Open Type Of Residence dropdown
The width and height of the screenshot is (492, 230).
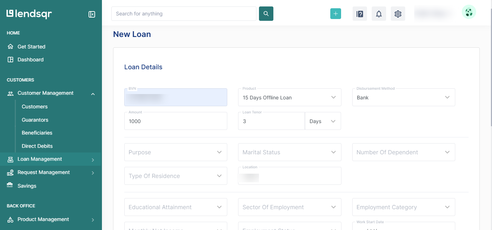click(176, 176)
